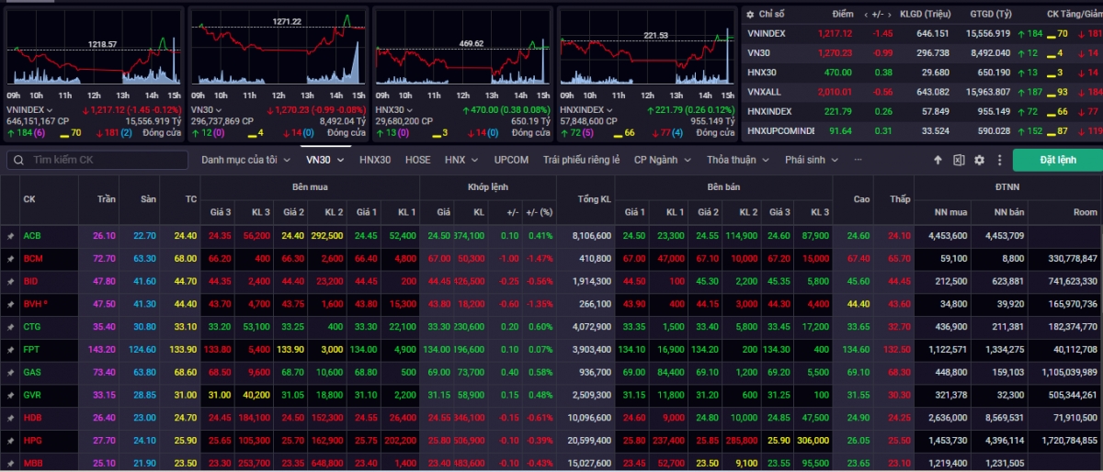Click the CK column header

coord(29,198)
